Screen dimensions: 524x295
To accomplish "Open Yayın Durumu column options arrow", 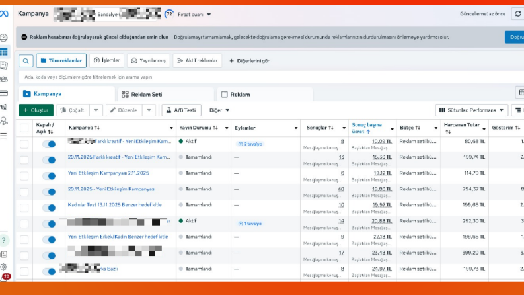I will (227, 128).
